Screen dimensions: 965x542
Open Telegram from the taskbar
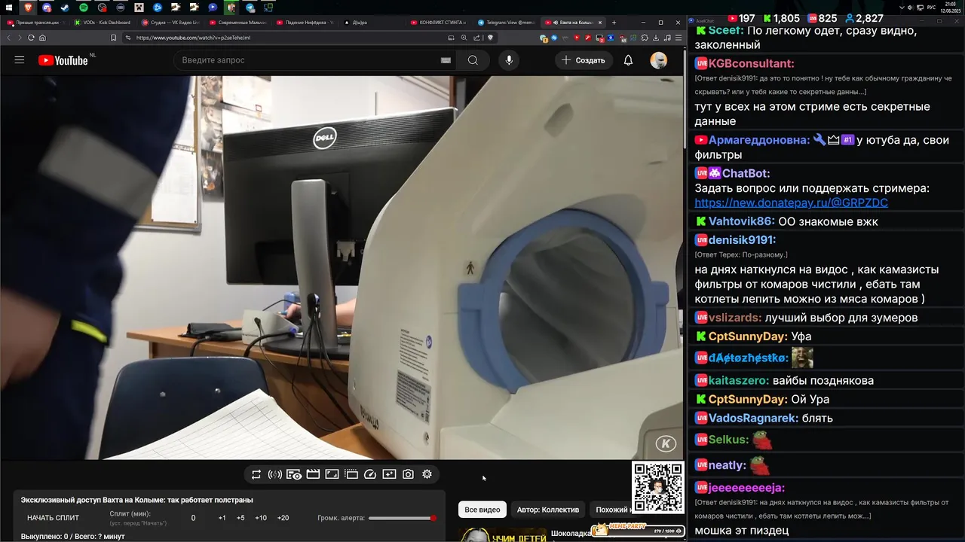coord(250,8)
